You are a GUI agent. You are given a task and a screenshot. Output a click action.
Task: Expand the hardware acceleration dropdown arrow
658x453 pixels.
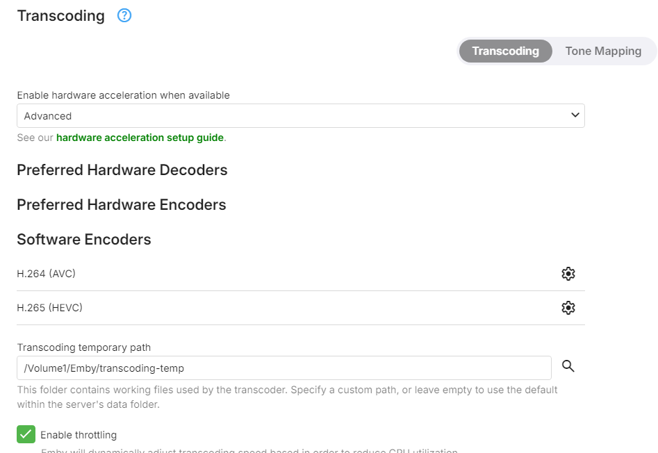(x=575, y=115)
